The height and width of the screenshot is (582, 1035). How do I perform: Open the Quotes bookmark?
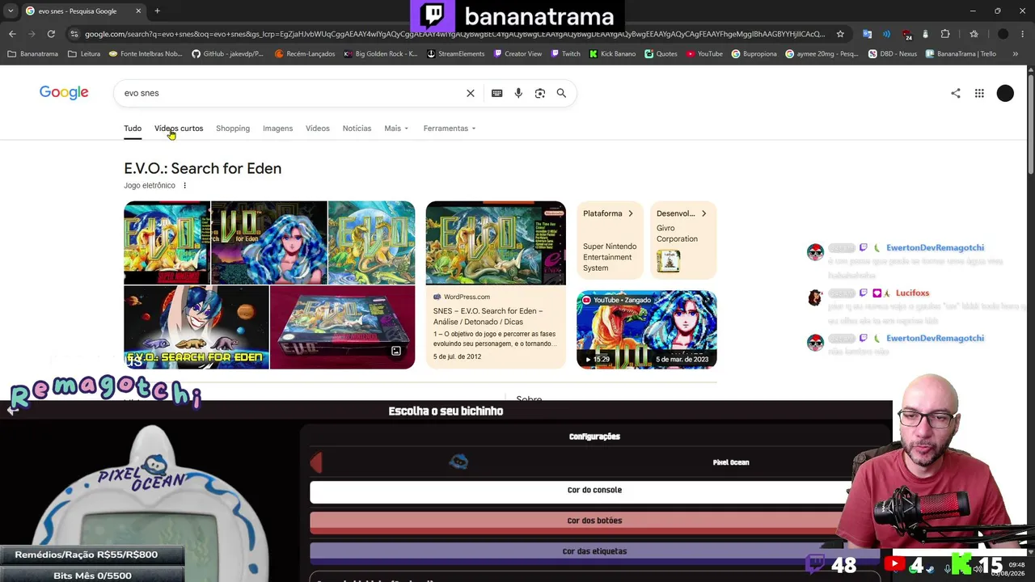661,54
